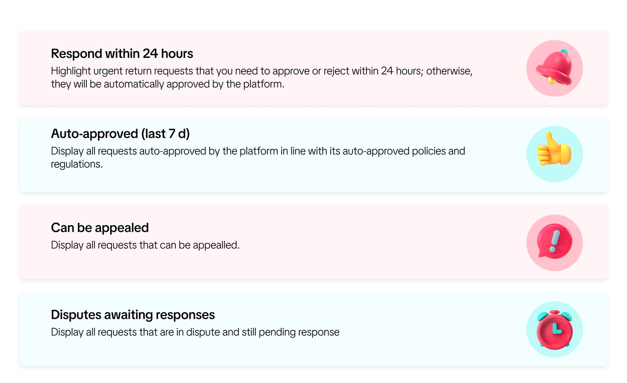Select the light blue Auto-approved card
Viewport: 627px width, 383px height.
click(313, 155)
